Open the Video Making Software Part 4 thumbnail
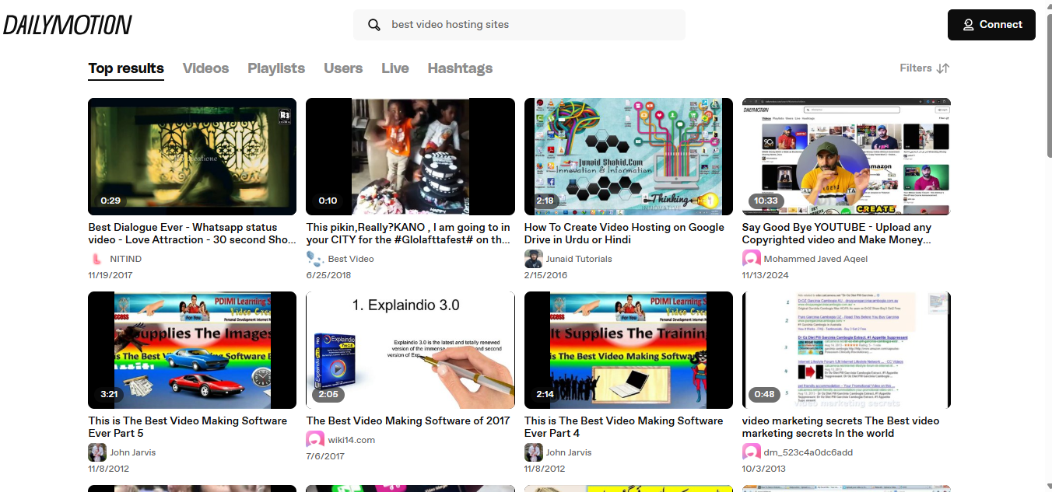1052x492 pixels. coord(629,350)
